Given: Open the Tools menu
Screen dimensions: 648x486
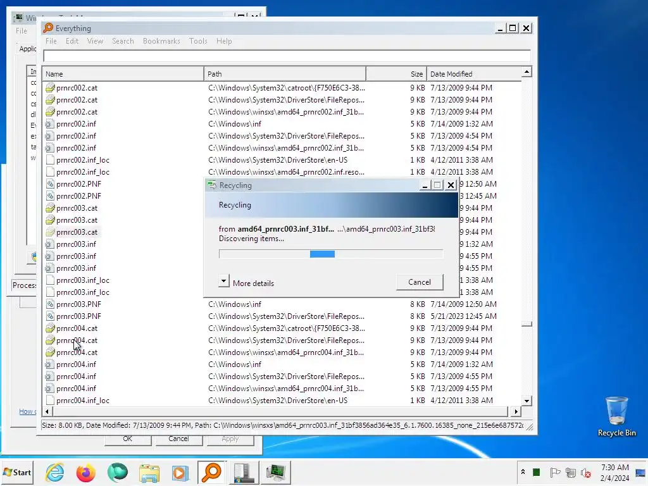Looking at the screenshot, I should click(x=198, y=41).
